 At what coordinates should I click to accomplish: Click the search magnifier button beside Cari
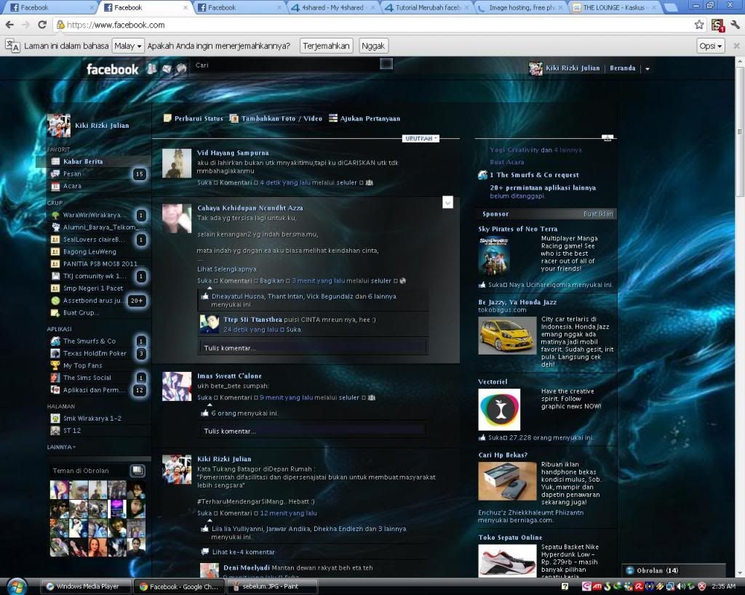coord(386,64)
